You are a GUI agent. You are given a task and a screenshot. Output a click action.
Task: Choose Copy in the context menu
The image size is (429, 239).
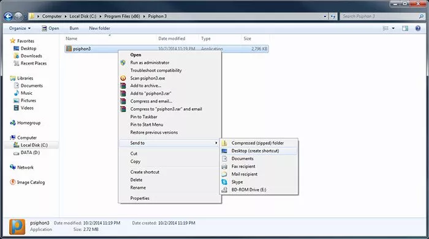[135, 161]
